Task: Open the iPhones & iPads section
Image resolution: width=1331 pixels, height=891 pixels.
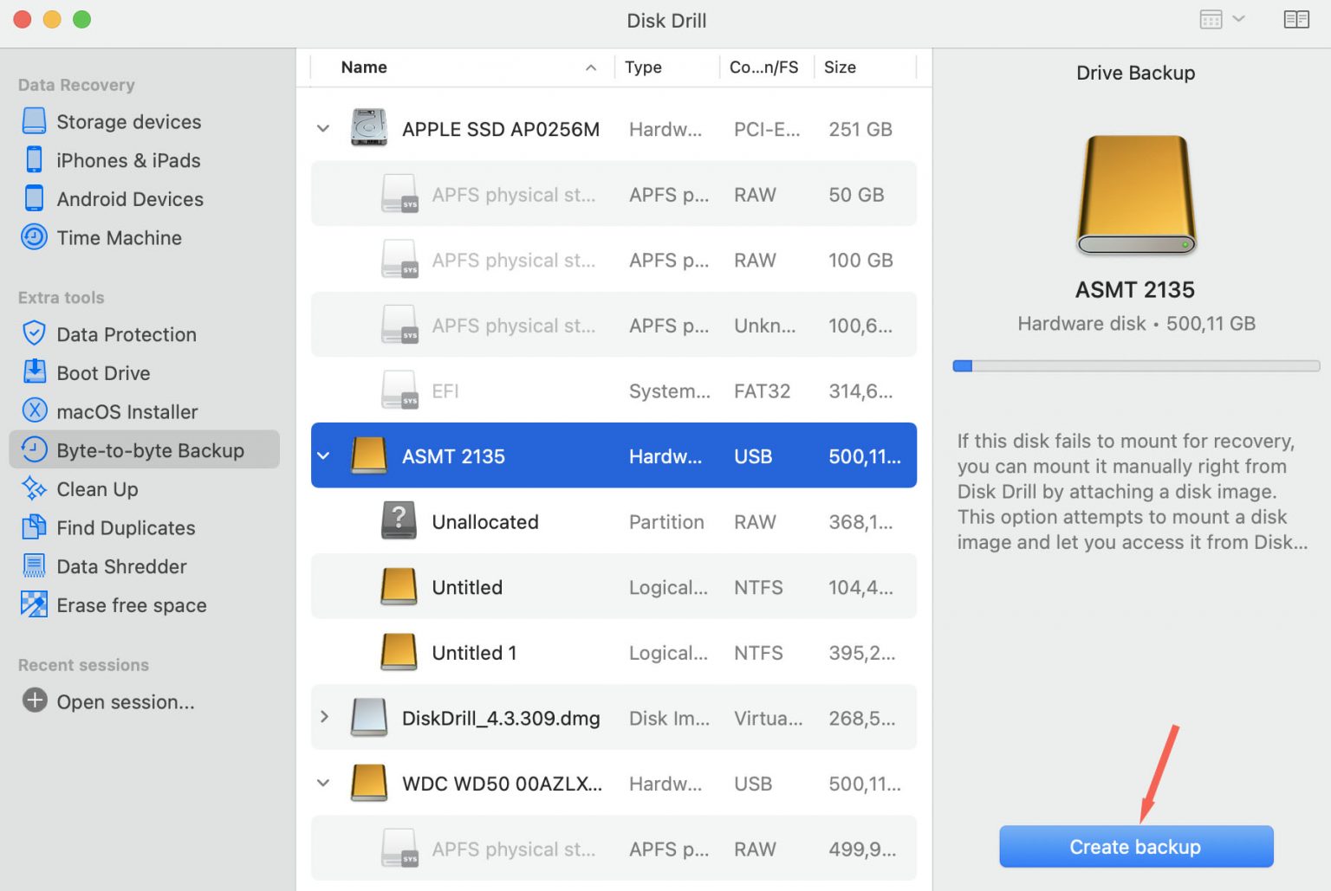Action: point(34,160)
